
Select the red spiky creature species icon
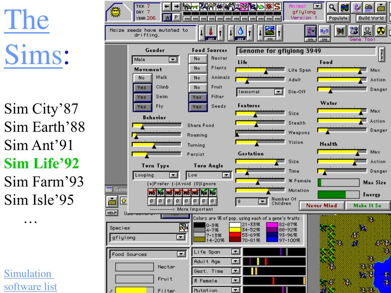point(269,7)
